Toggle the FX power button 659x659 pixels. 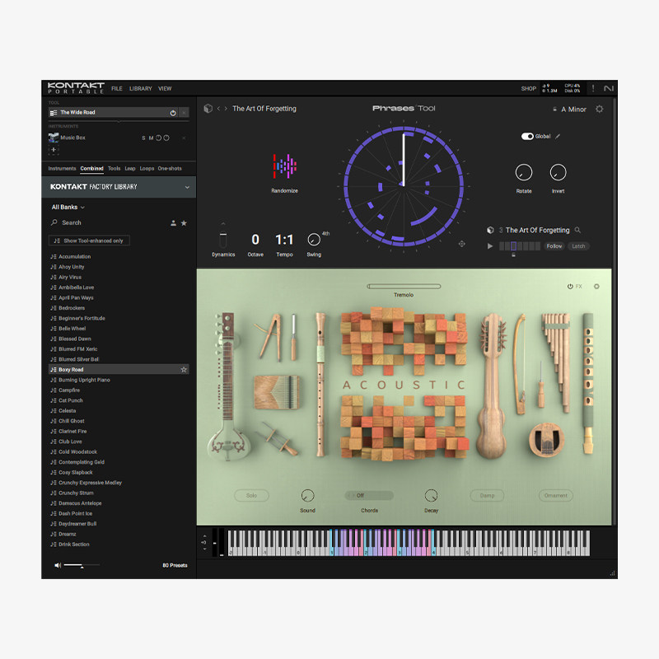click(x=570, y=286)
